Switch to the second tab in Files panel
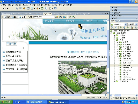138x104 pixels. click(118, 21)
